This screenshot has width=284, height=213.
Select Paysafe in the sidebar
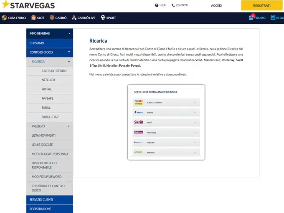click(x=50, y=98)
